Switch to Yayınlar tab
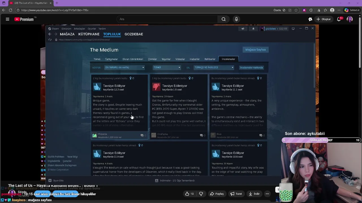 [166, 59]
